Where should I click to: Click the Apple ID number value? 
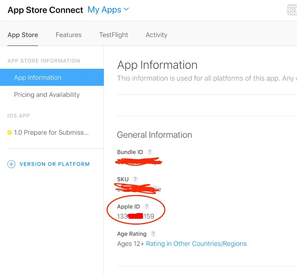click(136, 216)
